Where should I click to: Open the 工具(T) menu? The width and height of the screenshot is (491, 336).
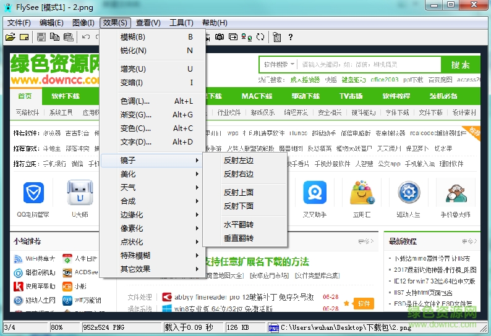(181, 23)
